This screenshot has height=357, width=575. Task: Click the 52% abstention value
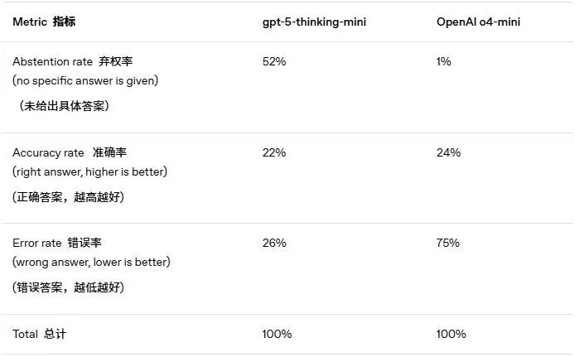274,61
